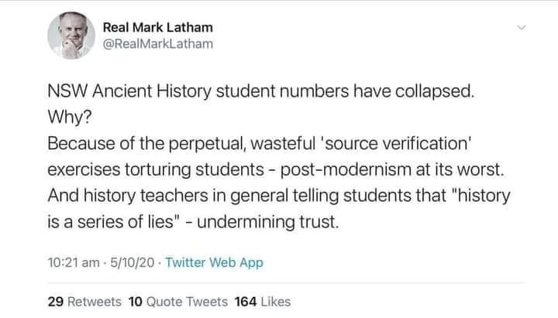
Task: View the 29 Retweets list
Action: pos(84,301)
